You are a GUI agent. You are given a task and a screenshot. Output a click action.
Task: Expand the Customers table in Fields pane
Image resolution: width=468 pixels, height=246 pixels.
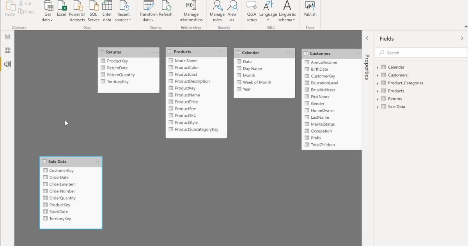[377, 75]
